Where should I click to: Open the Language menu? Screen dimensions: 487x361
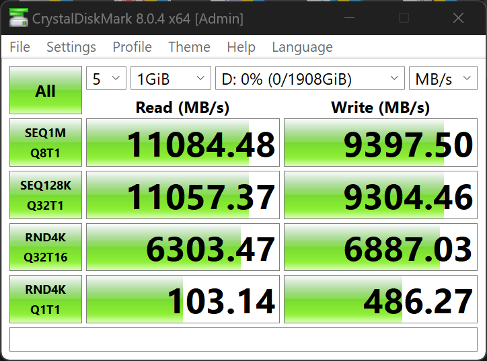[302, 47]
